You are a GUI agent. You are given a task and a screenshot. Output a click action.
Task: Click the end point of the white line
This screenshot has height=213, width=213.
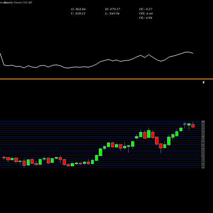193,53
